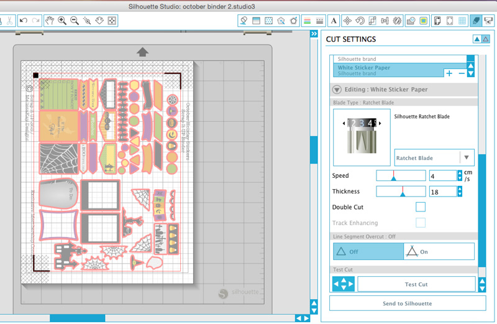Undo the last action
Image resolution: width=497 pixels, height=324 pixels.
point(24,21)
